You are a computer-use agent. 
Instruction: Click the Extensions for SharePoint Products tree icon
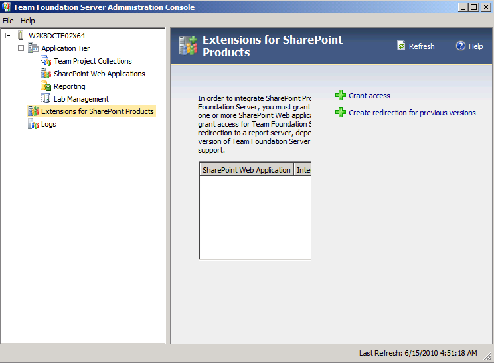point(33,111)
